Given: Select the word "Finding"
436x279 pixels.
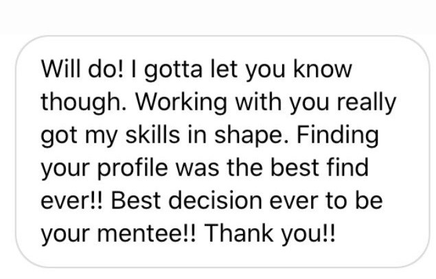Looking at the screenshot, I should pyautogui.click(x=338, y=136).
